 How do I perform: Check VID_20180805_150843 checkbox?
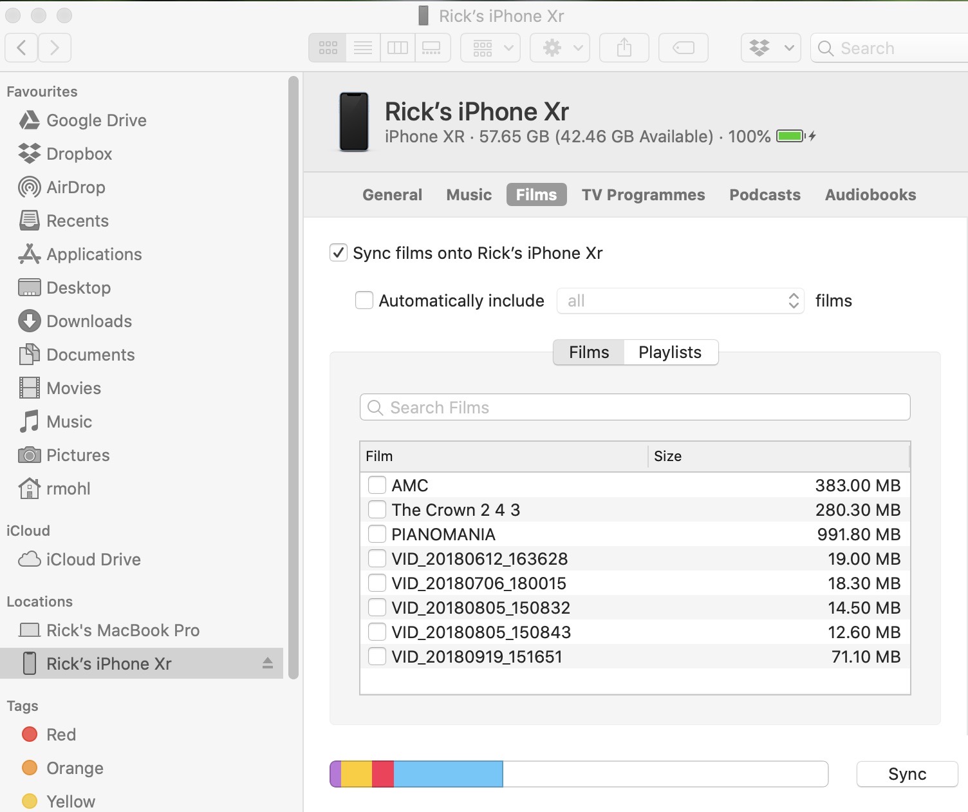pyautogui.click(x=377, y=632)
